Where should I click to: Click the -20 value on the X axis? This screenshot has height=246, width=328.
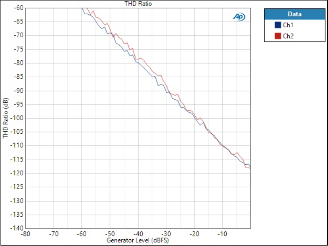pos(194,234)
